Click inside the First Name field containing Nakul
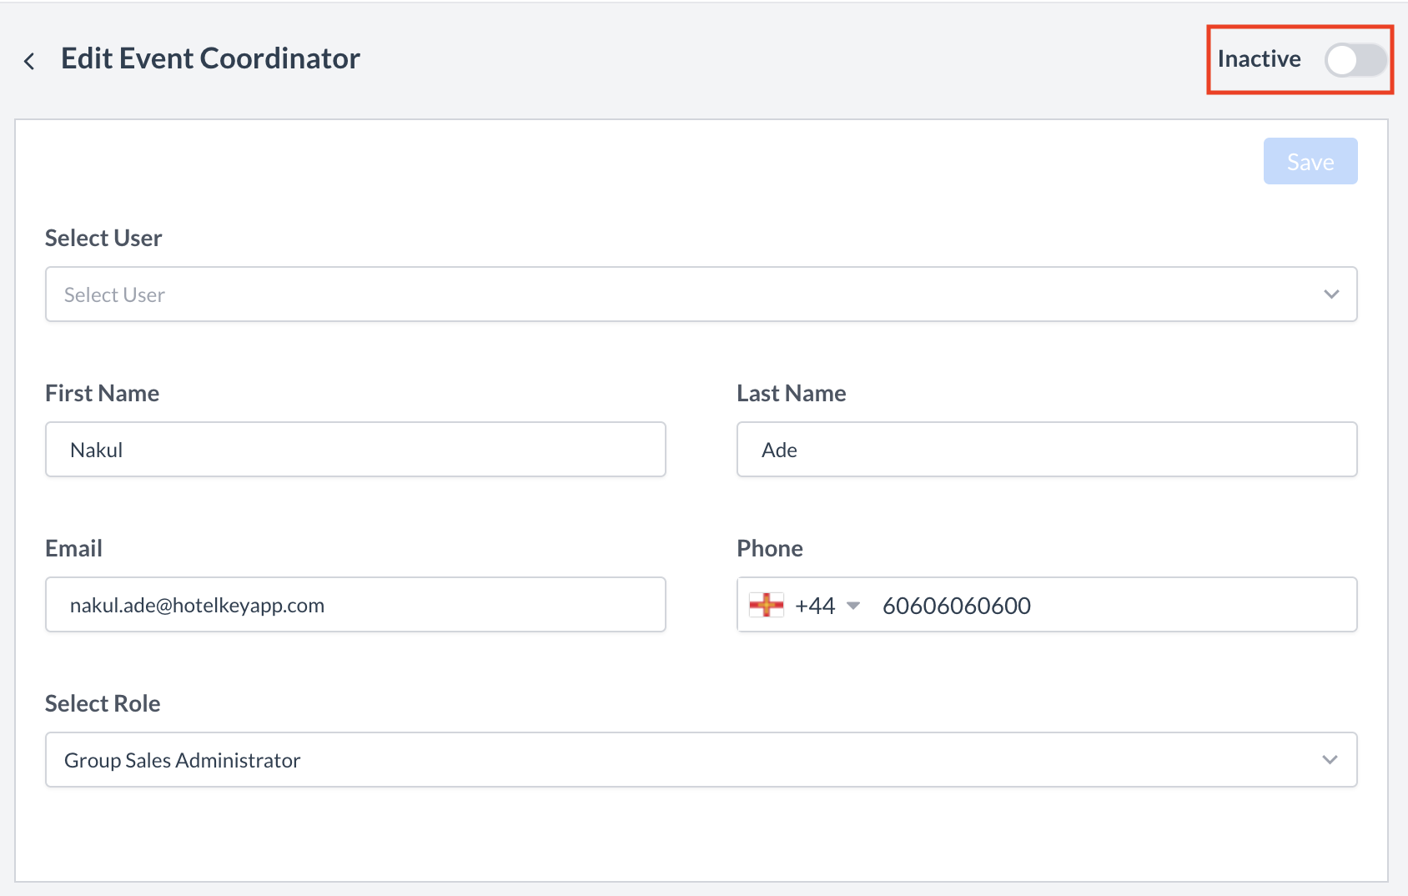This screenshot has width=1408, height=896. [355, 449]
